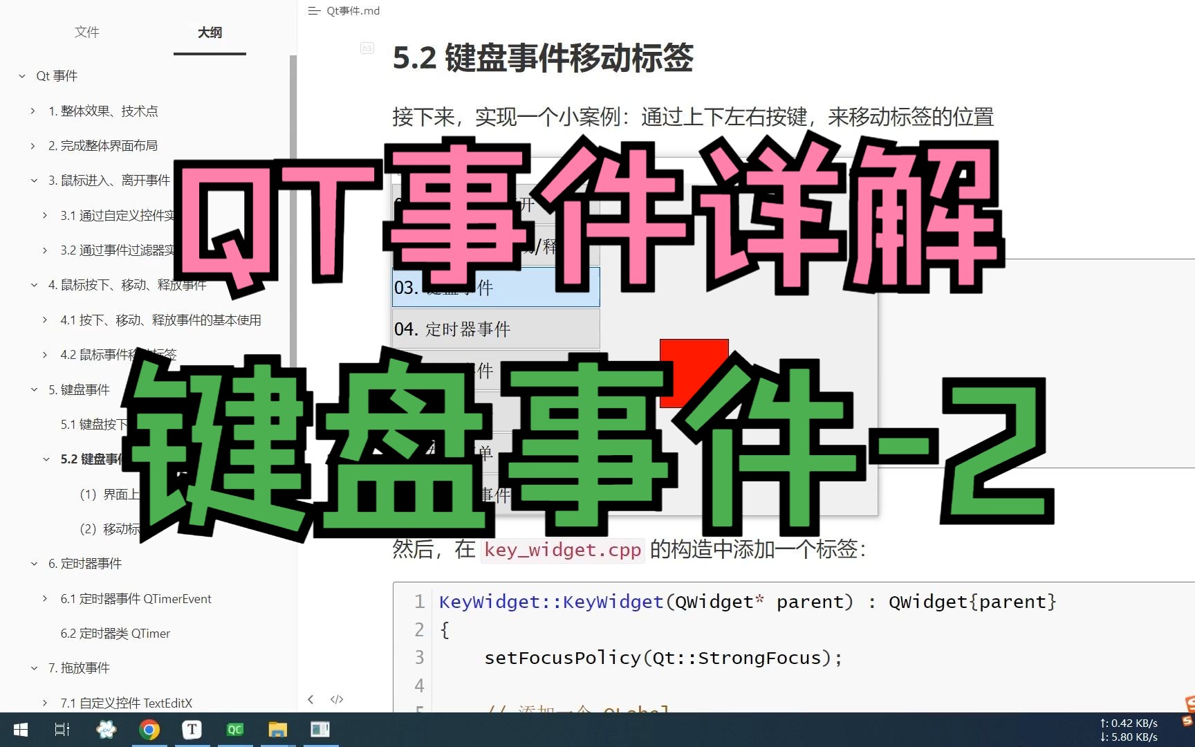Screen dimensions: 1195x747
Task: Toggle the sidebar icon beside Qt事件.md
Action: coord(314,10)
